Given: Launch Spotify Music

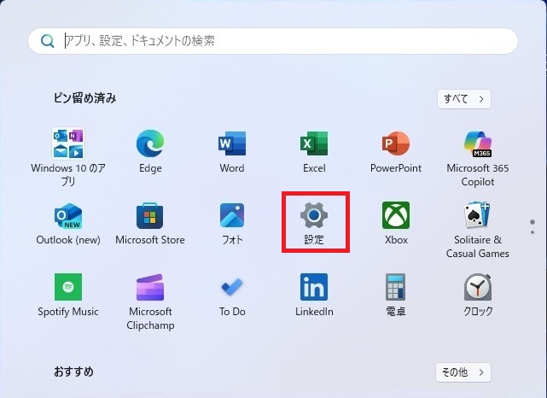Looking at the screenshot, I should pos(68,287).
